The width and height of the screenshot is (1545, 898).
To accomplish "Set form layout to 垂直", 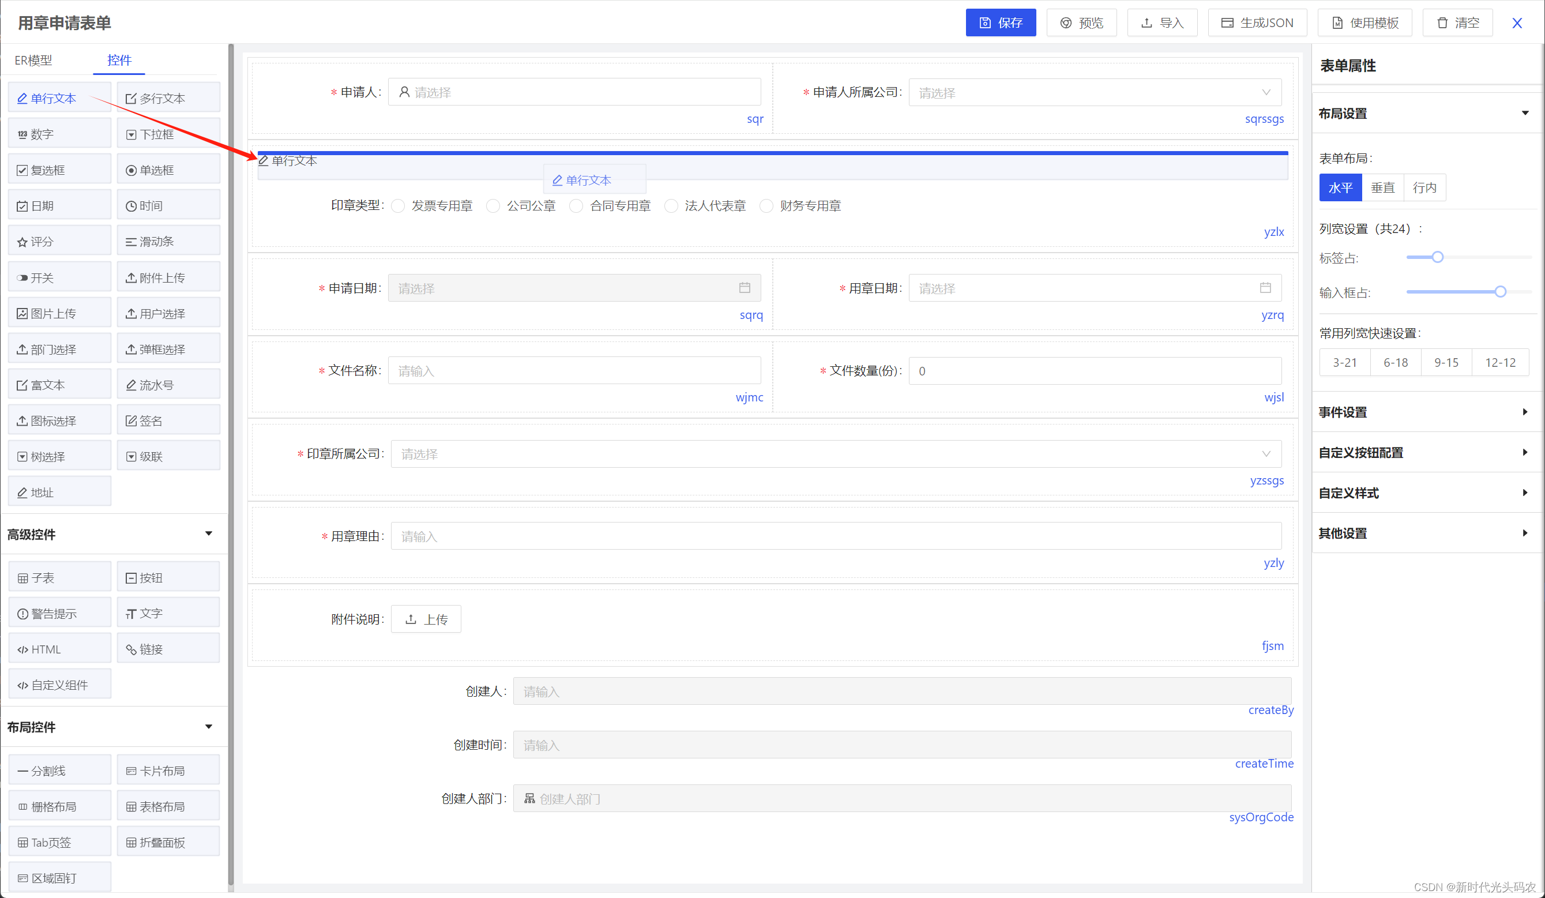I will (1382, 187).
